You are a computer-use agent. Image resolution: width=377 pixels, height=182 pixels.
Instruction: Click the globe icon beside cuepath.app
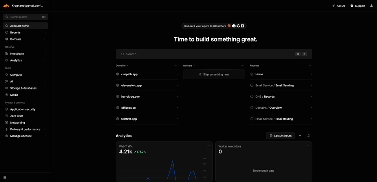[x=117, y=74]
